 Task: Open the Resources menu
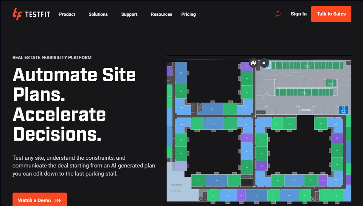click(x=162, y=14)
